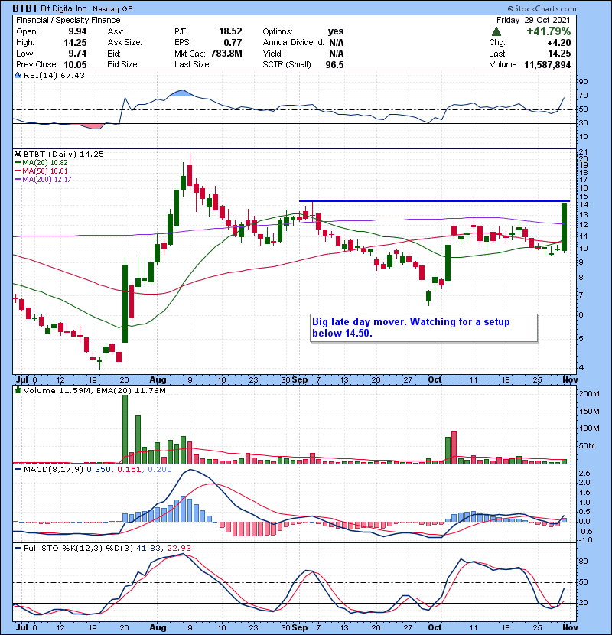
Task: Click the BTBT (Daily) 14.25 chart label
Action: point(63,154)
